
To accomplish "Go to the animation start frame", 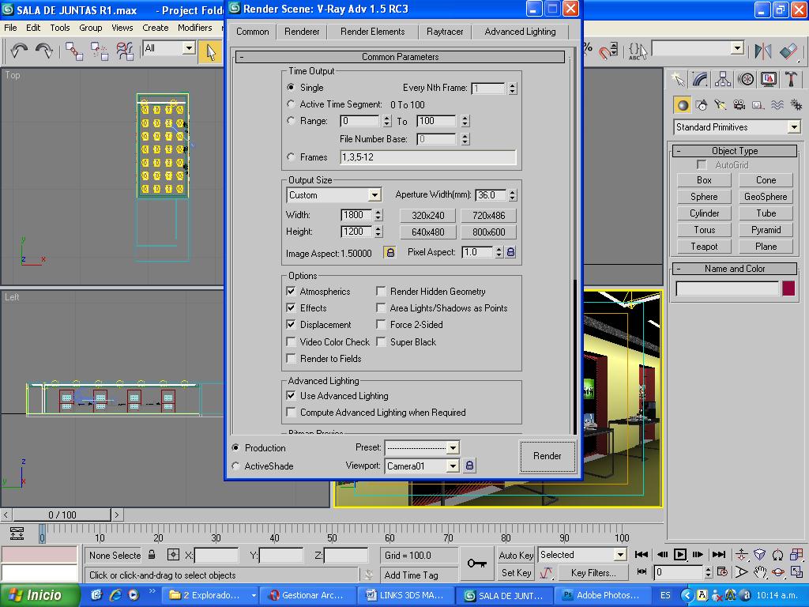I will pos(642,554).
